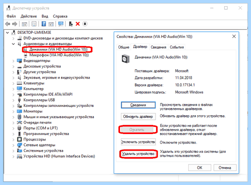
Task: Click the Откатить rollback button
Action: (137, 129)
